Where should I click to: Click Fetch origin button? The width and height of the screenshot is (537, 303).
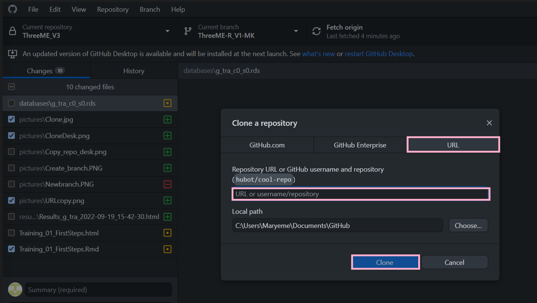tap(370, 31)
